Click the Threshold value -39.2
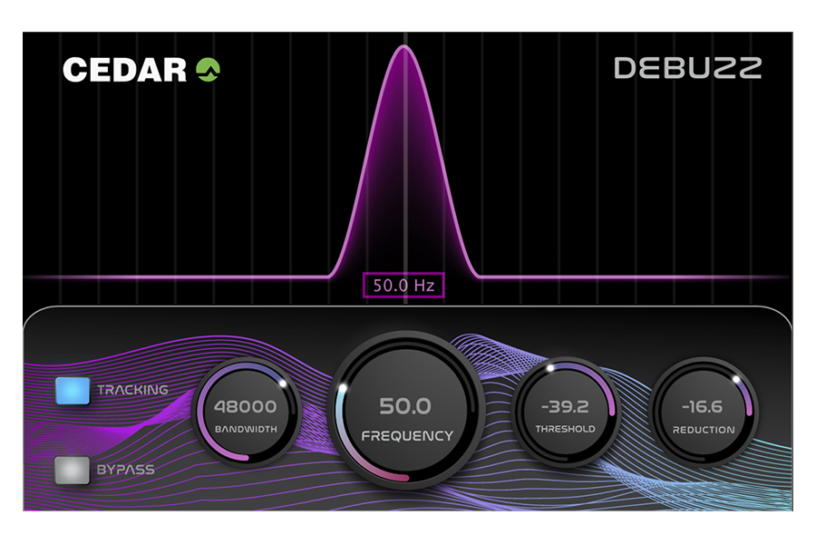The image size is (816, 544). (565, 407)
